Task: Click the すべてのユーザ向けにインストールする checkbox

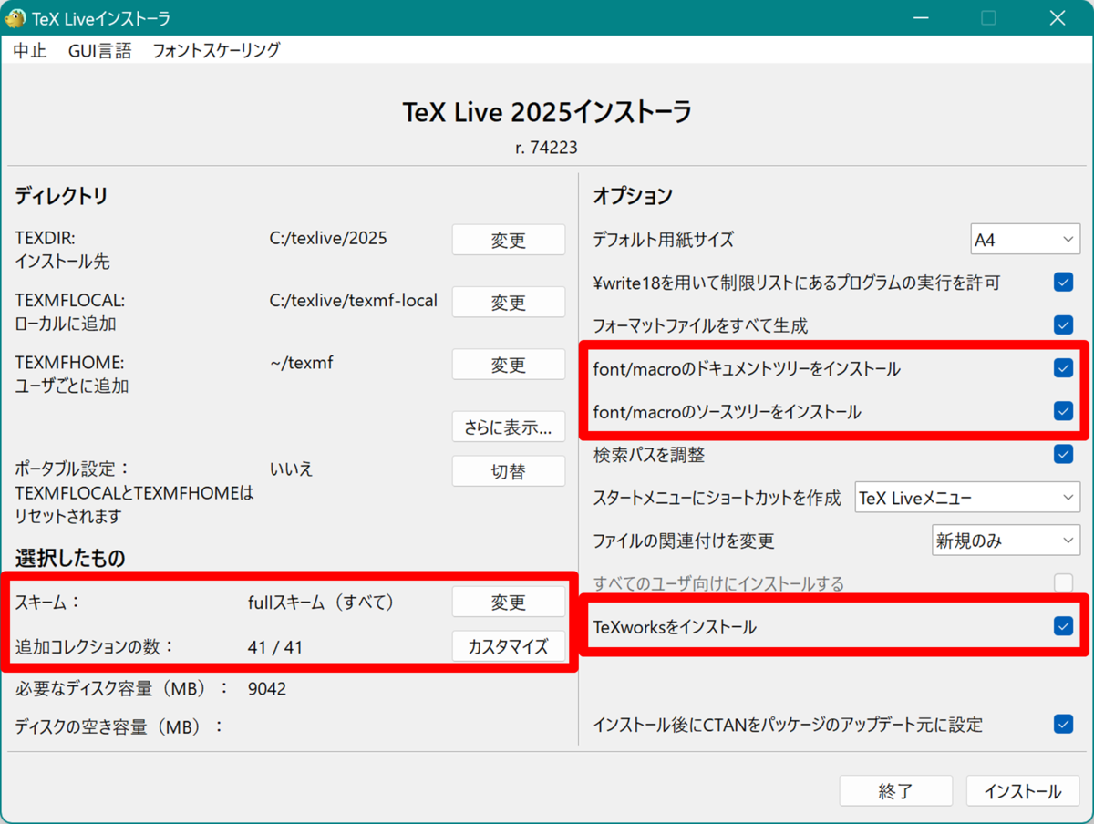Action: coord(1063,582)
